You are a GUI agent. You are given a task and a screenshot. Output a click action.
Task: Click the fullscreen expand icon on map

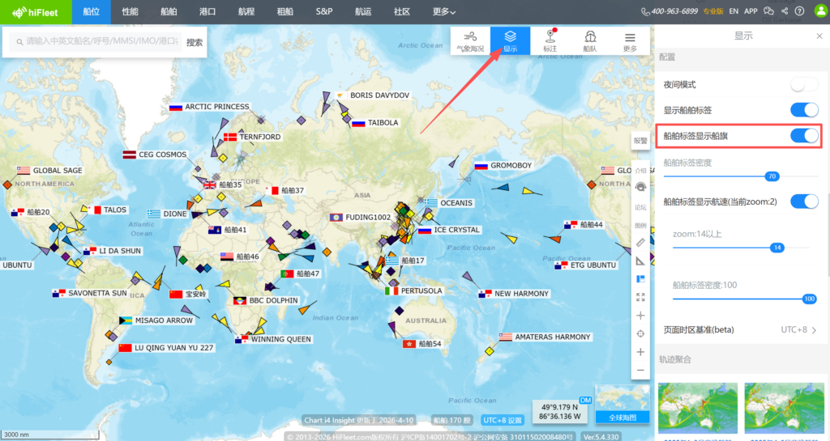pyautogui.click(x=640, y=297)
